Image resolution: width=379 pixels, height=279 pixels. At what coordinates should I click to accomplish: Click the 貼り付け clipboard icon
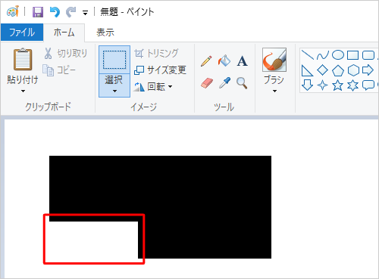(23, 59)
